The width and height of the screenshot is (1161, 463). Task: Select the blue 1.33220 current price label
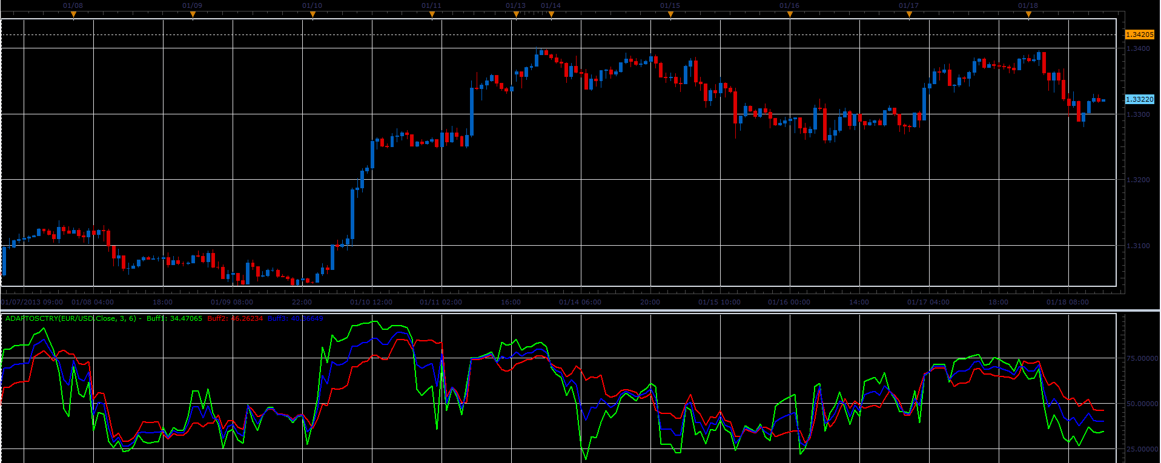pos(1139,99)
